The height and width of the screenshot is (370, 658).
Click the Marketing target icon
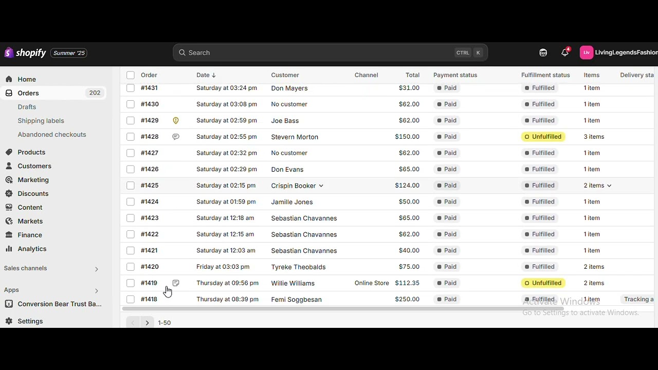pos(9,180)
